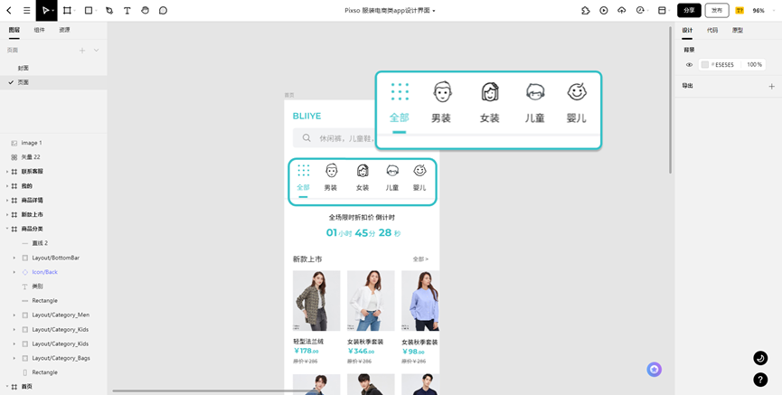Image resolution: width=782 pixels, height=395 pixels.
Task: Click the 全部 > link in the design
Action: coord(420,259)
